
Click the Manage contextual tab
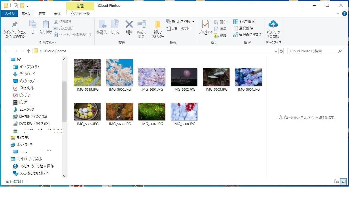pos(80,6)
